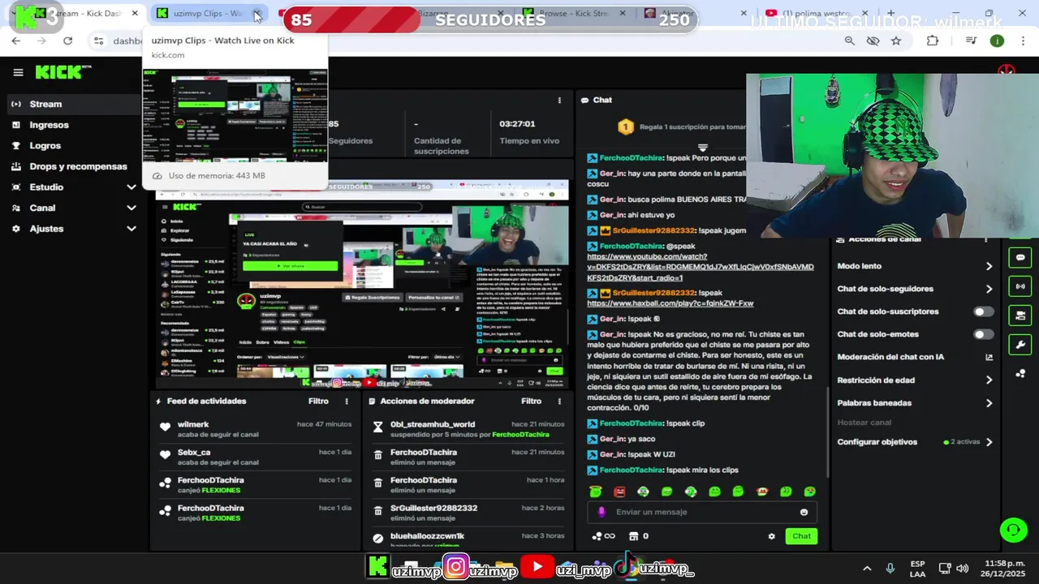Expand Restricción de edad
Viewport: 1039px width, 584px height.
point(915,380)
